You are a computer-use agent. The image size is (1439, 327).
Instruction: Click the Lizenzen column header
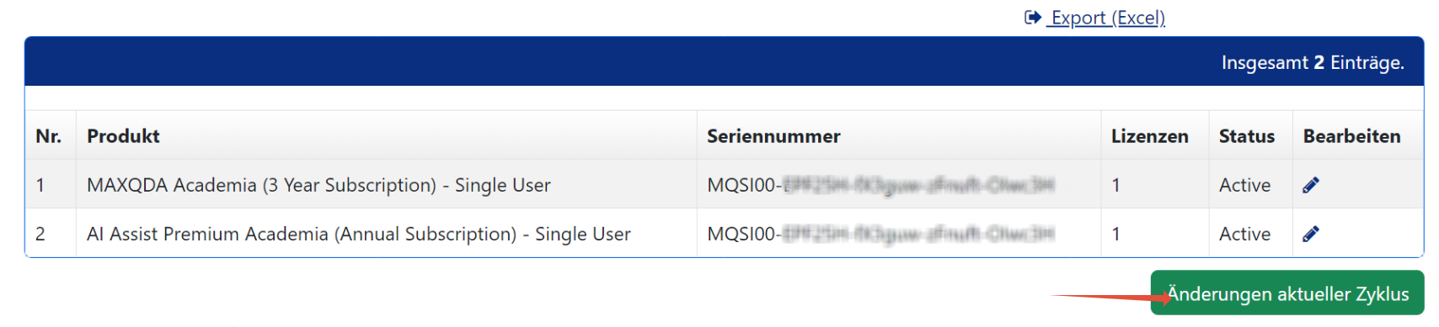[1149, 136]
